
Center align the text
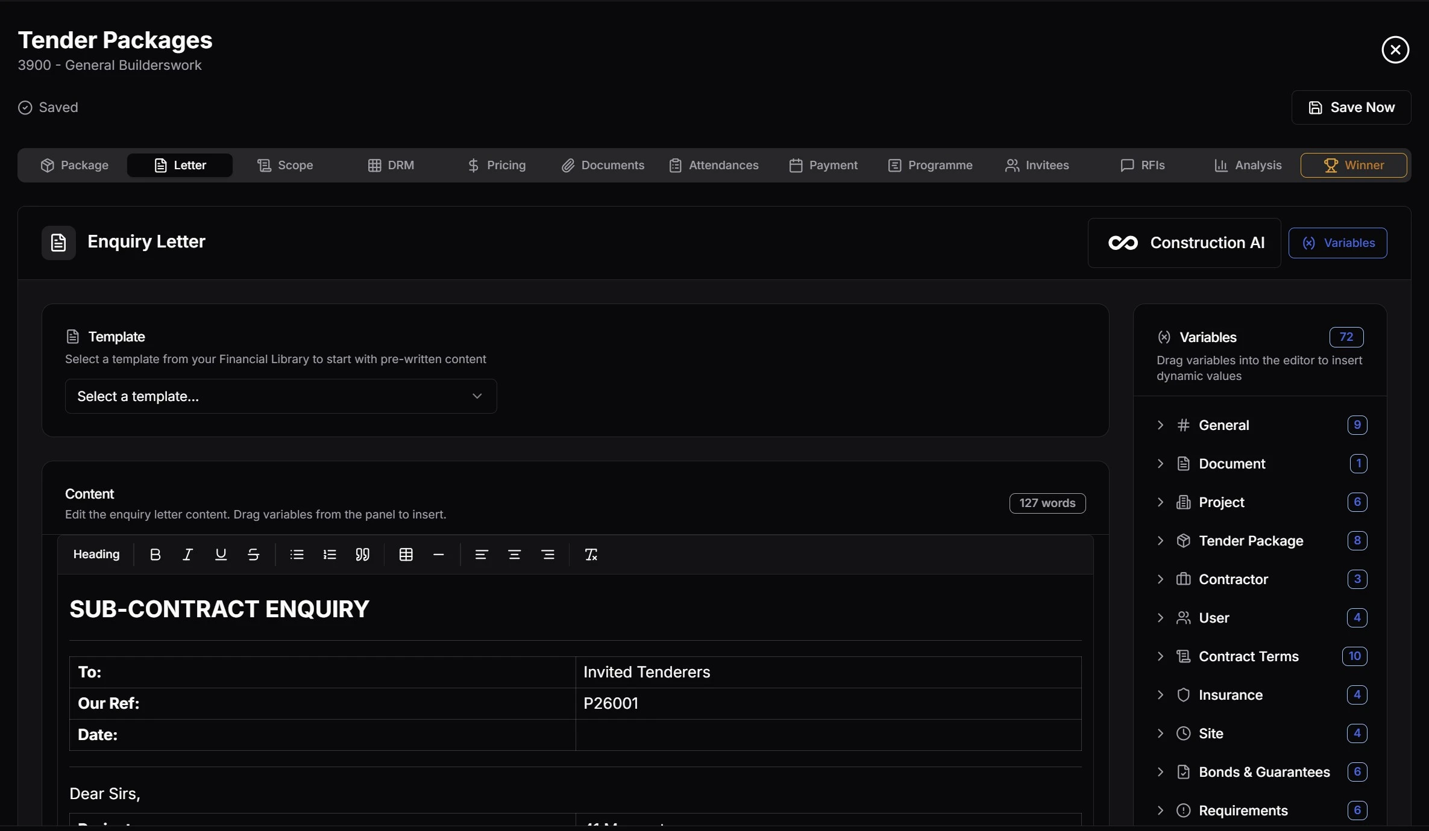pyautogui.click(x=514, y=555)
